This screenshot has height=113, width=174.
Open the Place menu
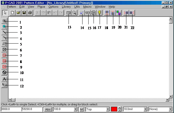pyautogui.click(x=41, y=7)
